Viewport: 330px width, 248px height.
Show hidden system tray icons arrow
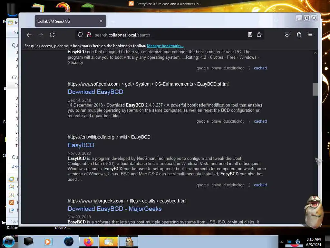[282, 242]
